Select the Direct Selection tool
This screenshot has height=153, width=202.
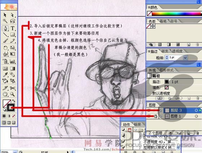(x=13, y=15)
